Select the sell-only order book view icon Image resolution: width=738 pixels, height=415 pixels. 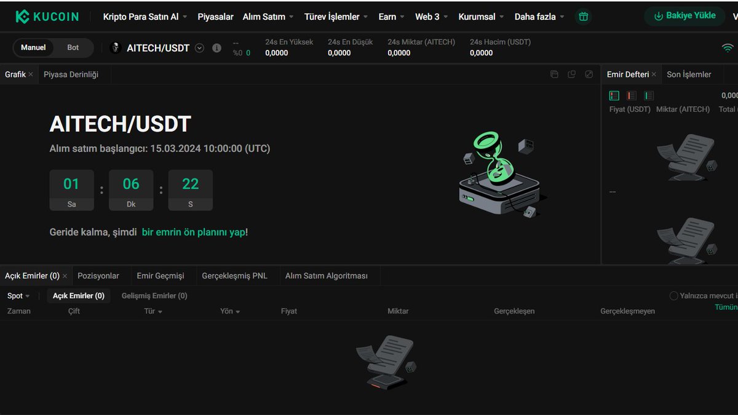(631, 95)
